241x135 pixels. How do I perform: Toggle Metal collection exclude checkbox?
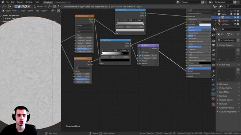tap(232, 14)
